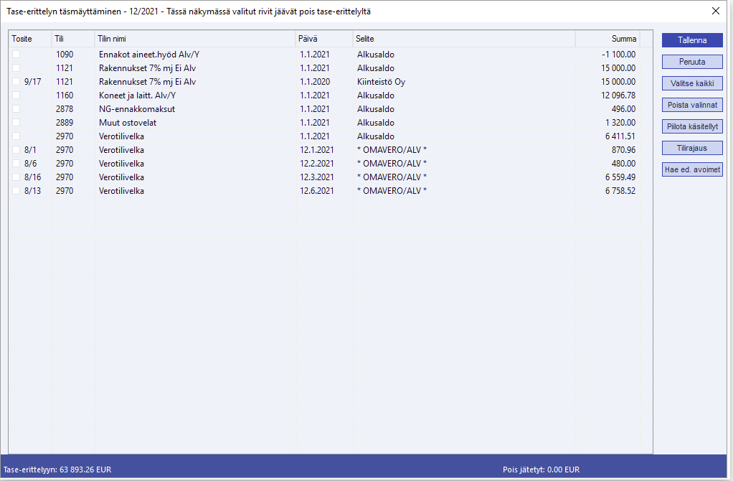The image size is (733, 481).
Task: Clear selections using Poista valinnat
Action: pyautogui.click(x=691, y=105)
